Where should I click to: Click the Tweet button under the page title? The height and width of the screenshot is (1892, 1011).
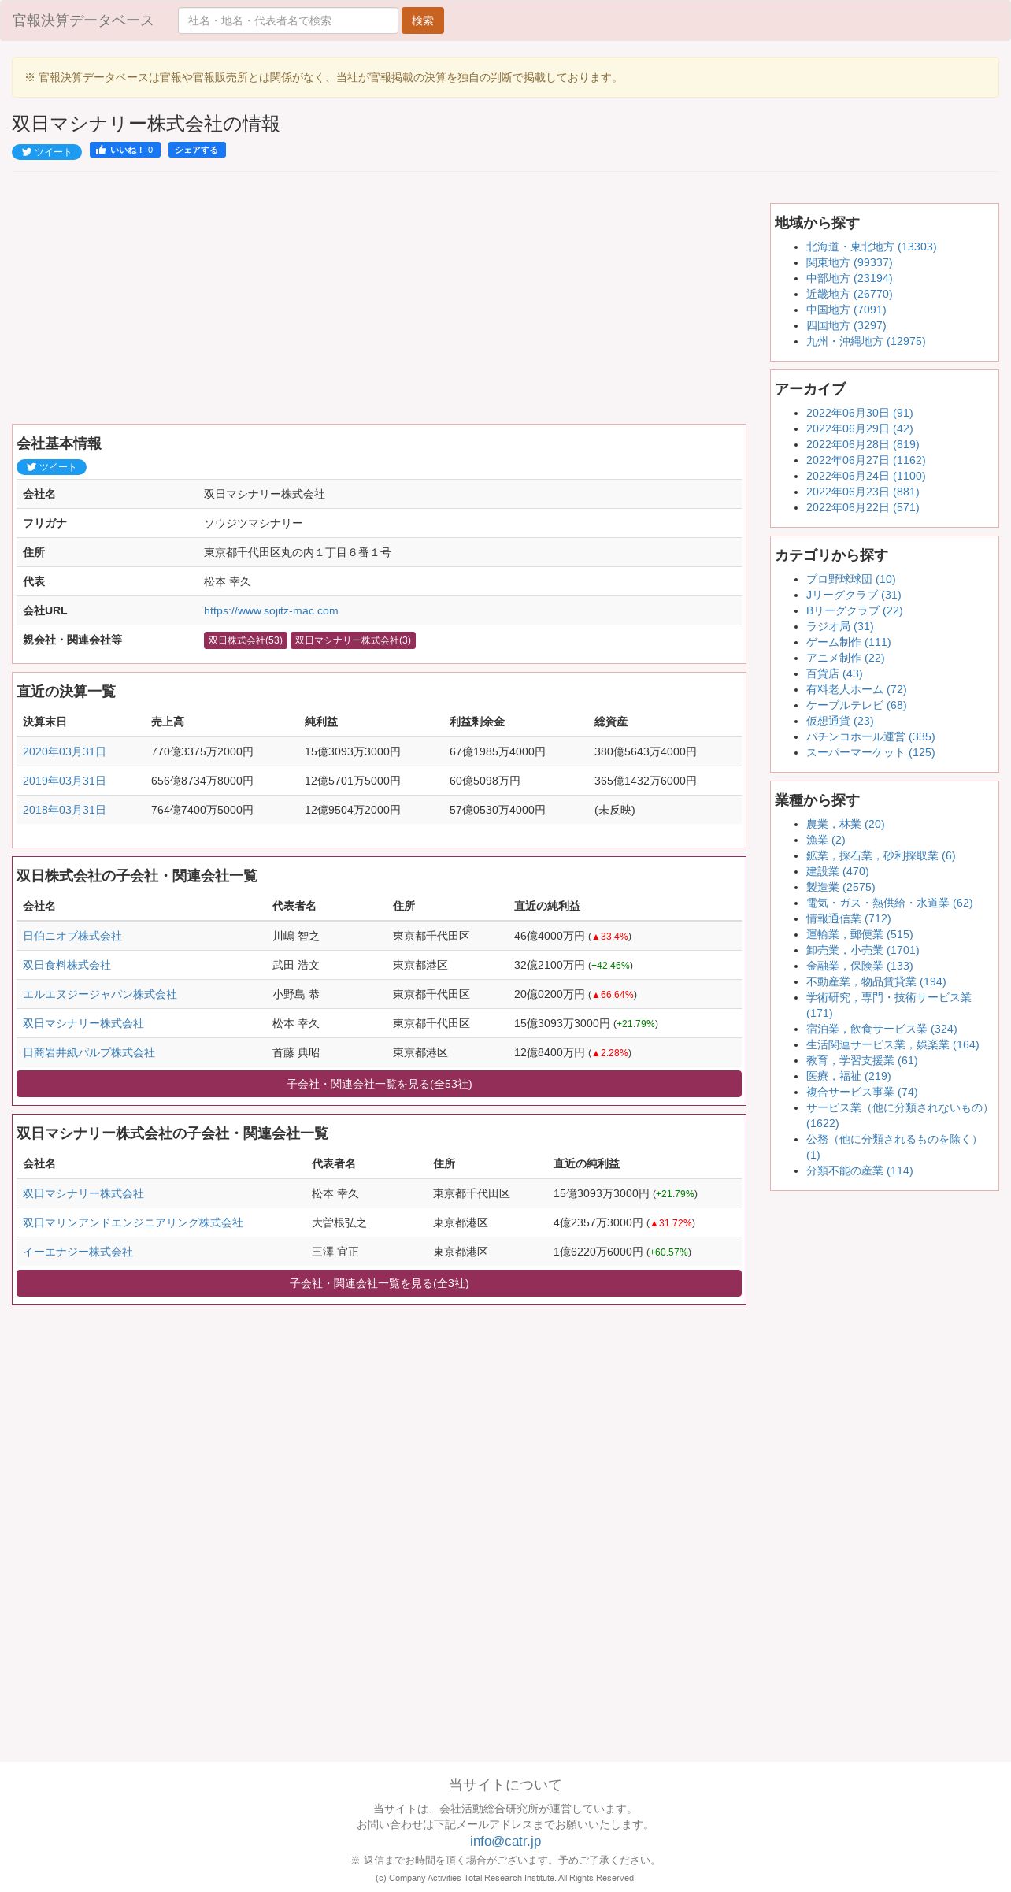click(46, 152)
